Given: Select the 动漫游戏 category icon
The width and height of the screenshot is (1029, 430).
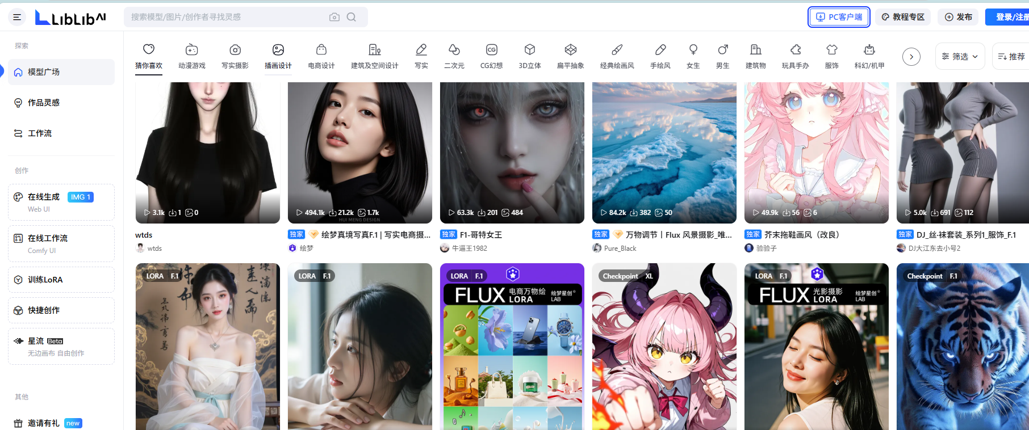Looking at the screenshot, I should tap(192, 50).
